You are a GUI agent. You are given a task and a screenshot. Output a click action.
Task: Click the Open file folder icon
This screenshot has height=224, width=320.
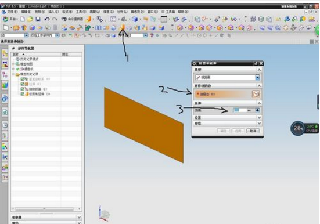point(30,19)
